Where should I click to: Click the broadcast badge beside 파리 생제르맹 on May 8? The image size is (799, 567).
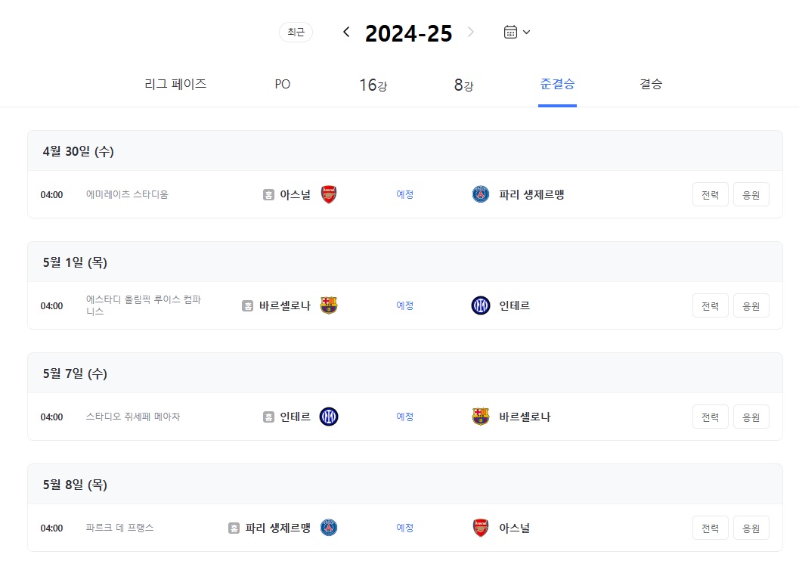(x=232, y=528)
